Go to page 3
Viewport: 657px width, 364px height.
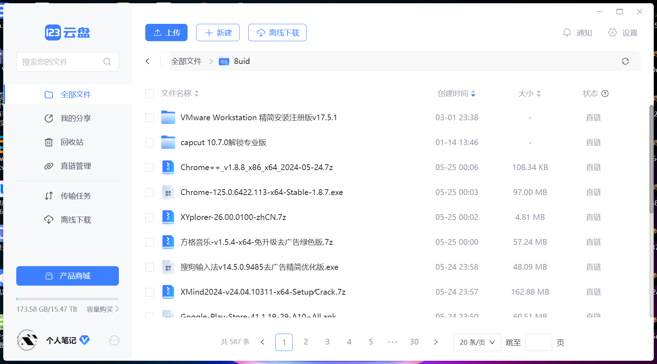327,342
